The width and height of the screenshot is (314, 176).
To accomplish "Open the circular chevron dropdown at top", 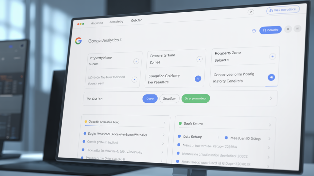I will tap(251, 12).
